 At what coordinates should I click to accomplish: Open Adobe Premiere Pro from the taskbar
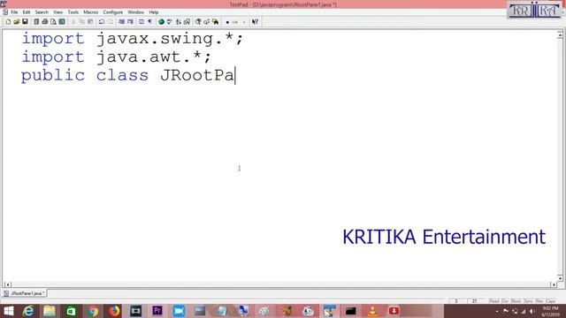[x=157, y=311]
